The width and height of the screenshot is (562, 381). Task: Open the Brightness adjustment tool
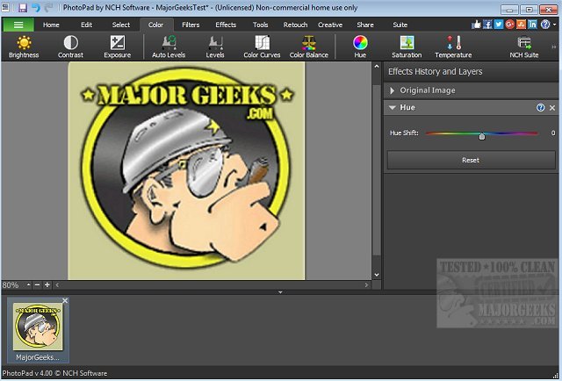24,47
